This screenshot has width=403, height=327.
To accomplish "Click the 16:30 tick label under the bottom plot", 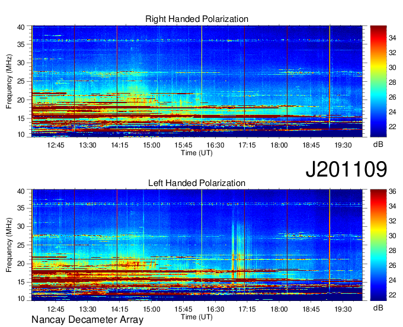I will tap(215, 309).
